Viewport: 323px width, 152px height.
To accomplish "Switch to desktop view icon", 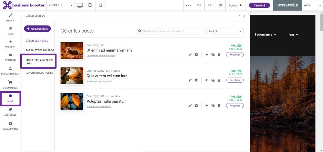I will point(80,5).
